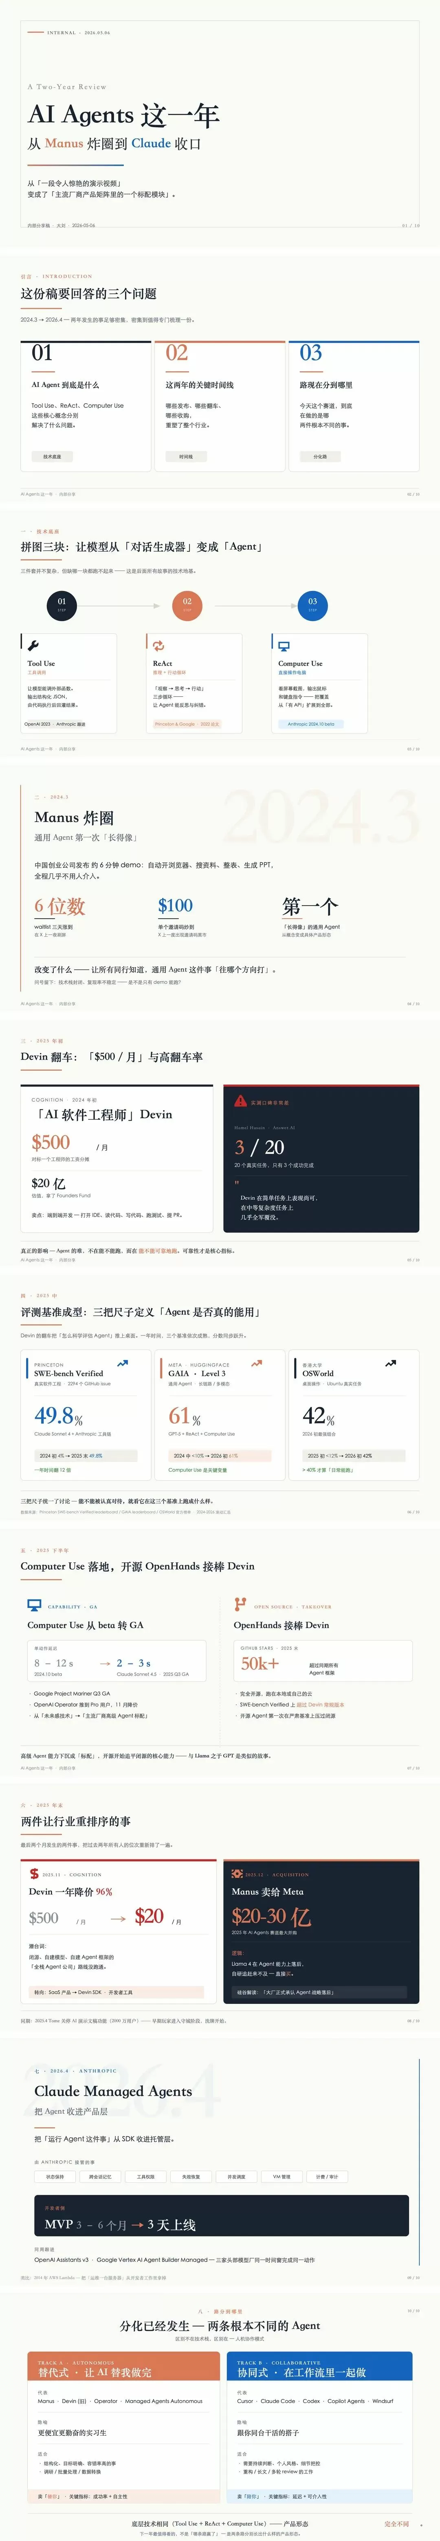Click the 分化路 pill on card 03
Screen dimensions: 440x2541
coord(320,457)
